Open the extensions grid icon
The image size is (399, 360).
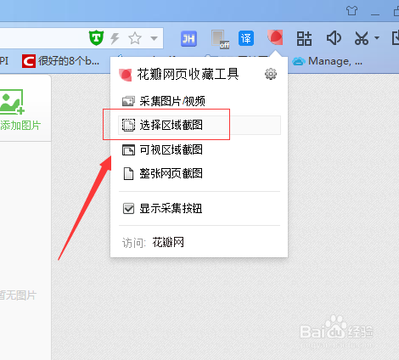[x=304, y=38]
